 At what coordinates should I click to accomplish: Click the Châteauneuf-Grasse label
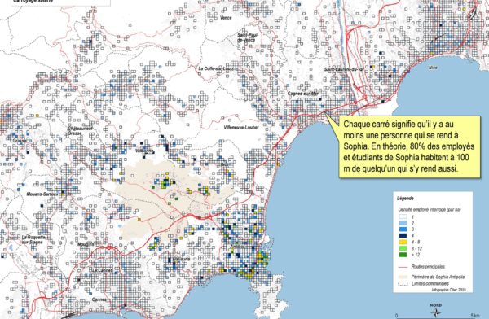81,131
